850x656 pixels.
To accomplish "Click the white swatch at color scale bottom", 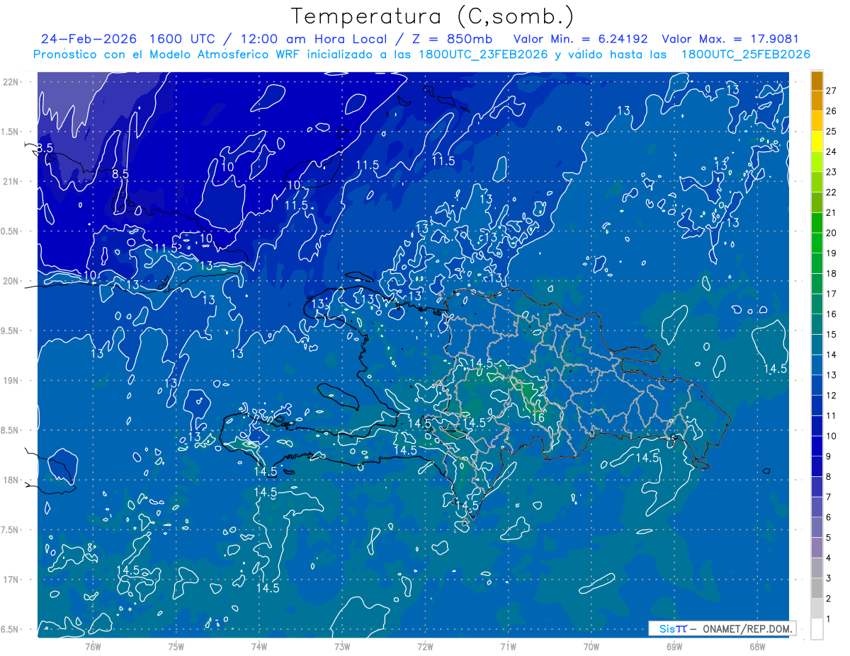I will 817,629.
